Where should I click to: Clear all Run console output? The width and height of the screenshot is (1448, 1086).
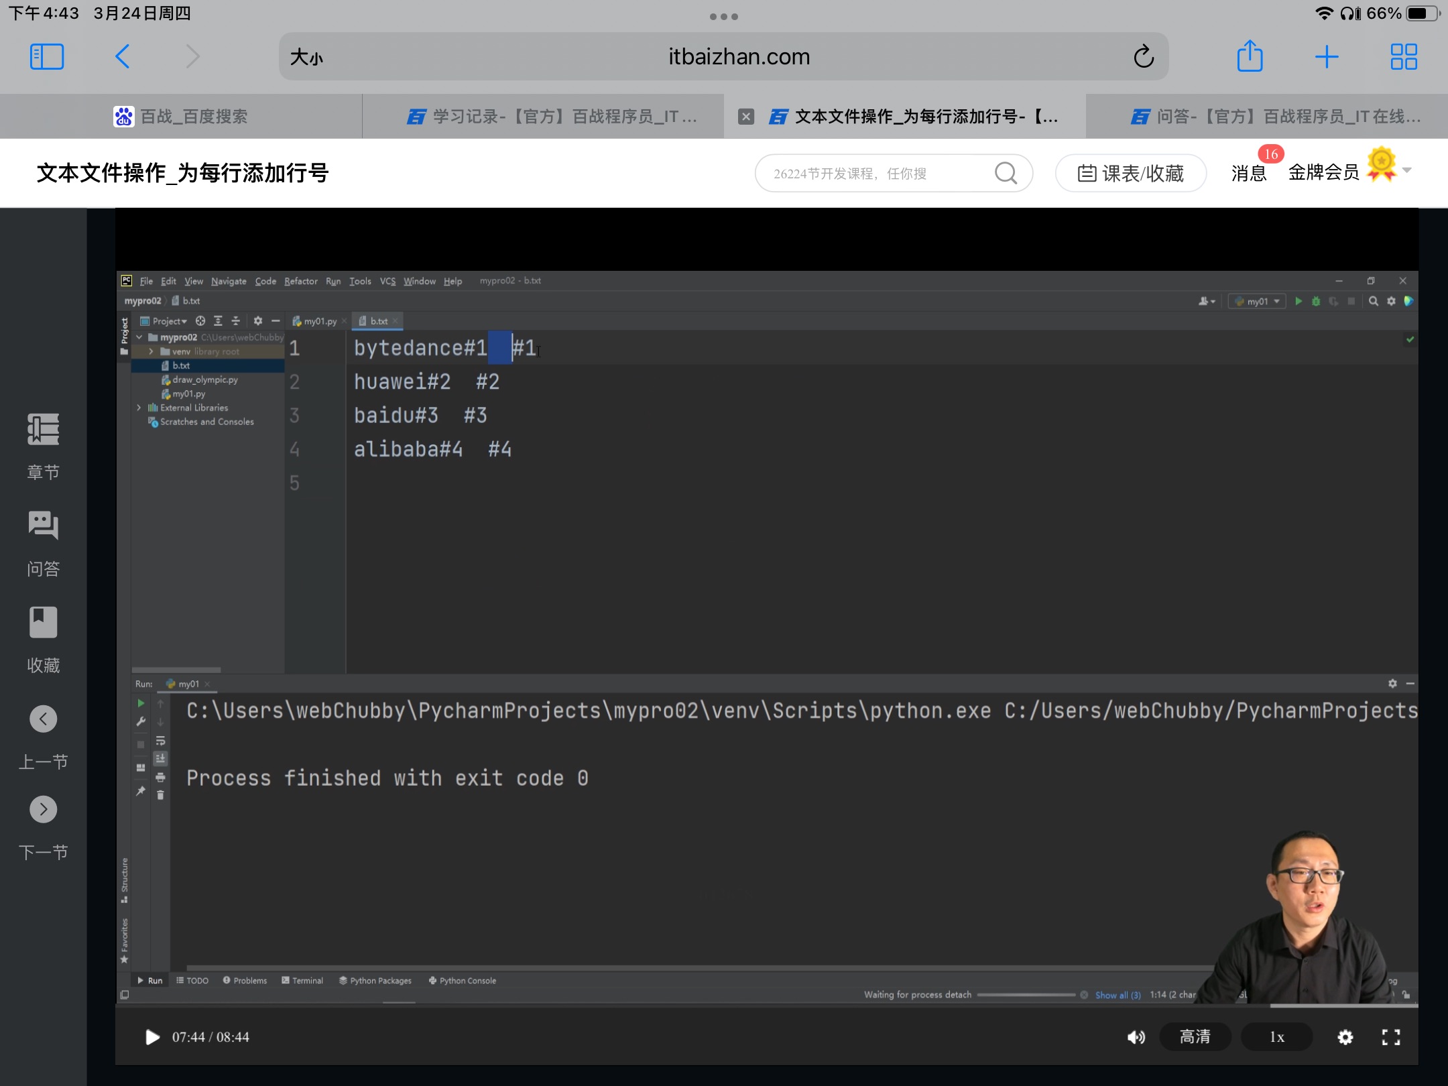coord(160,795)
